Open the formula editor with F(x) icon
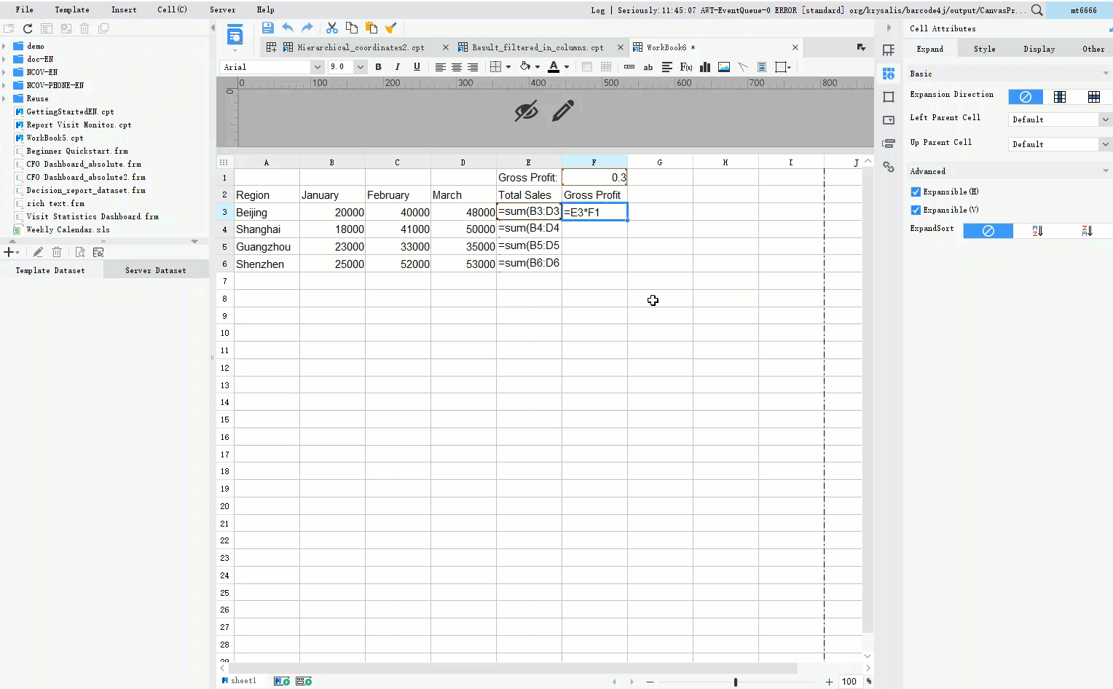The image size is (1113, 689). tap(684, 66)
